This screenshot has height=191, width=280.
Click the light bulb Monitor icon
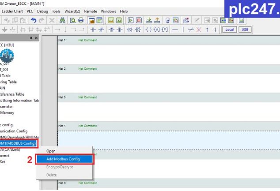point(167,20)
